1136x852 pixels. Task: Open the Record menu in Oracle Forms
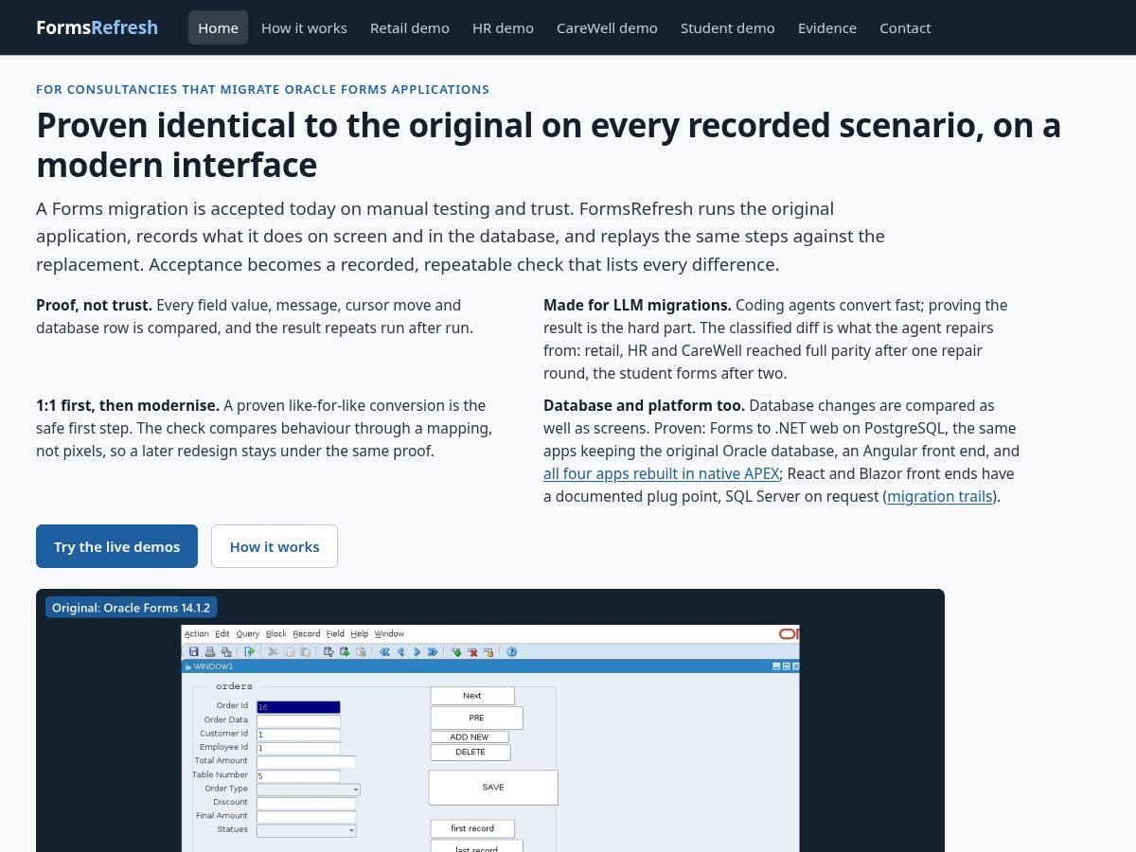point(307,634)
